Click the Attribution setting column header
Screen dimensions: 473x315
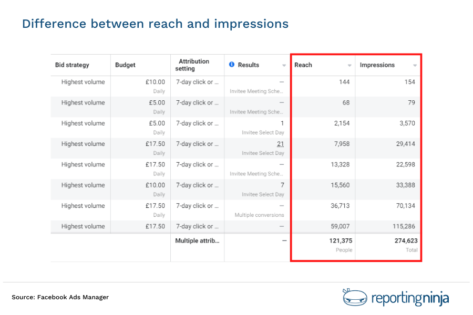[194, 65]
